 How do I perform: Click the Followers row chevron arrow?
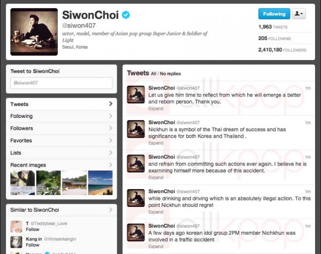[111, 128]
